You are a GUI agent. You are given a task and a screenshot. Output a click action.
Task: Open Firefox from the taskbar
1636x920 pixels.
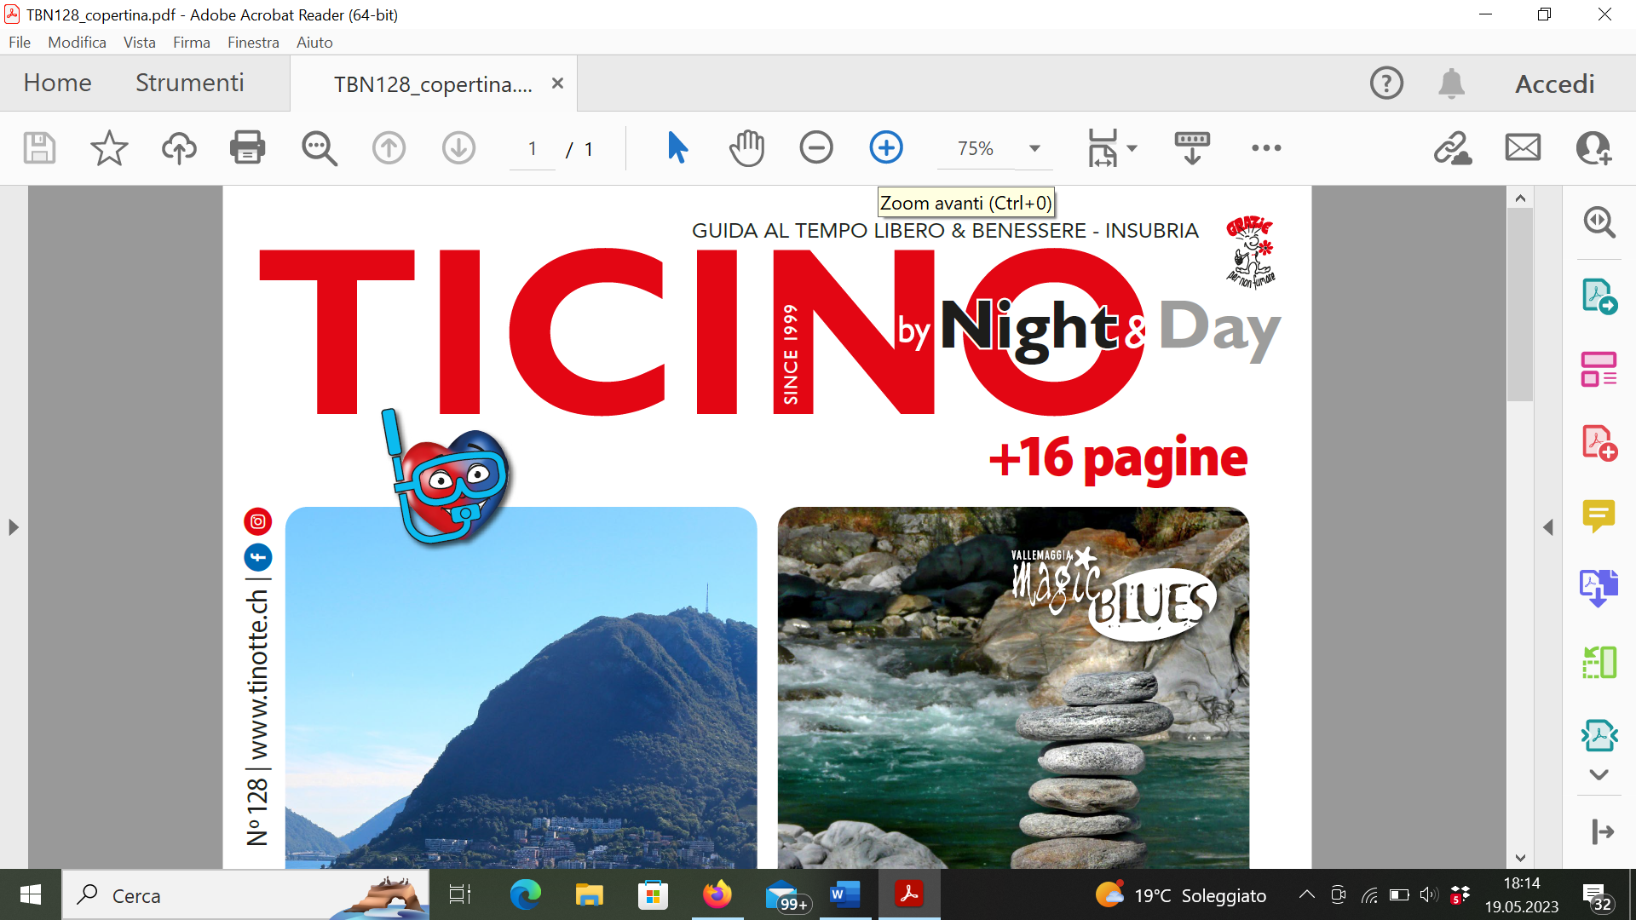(x=717, y=894)
